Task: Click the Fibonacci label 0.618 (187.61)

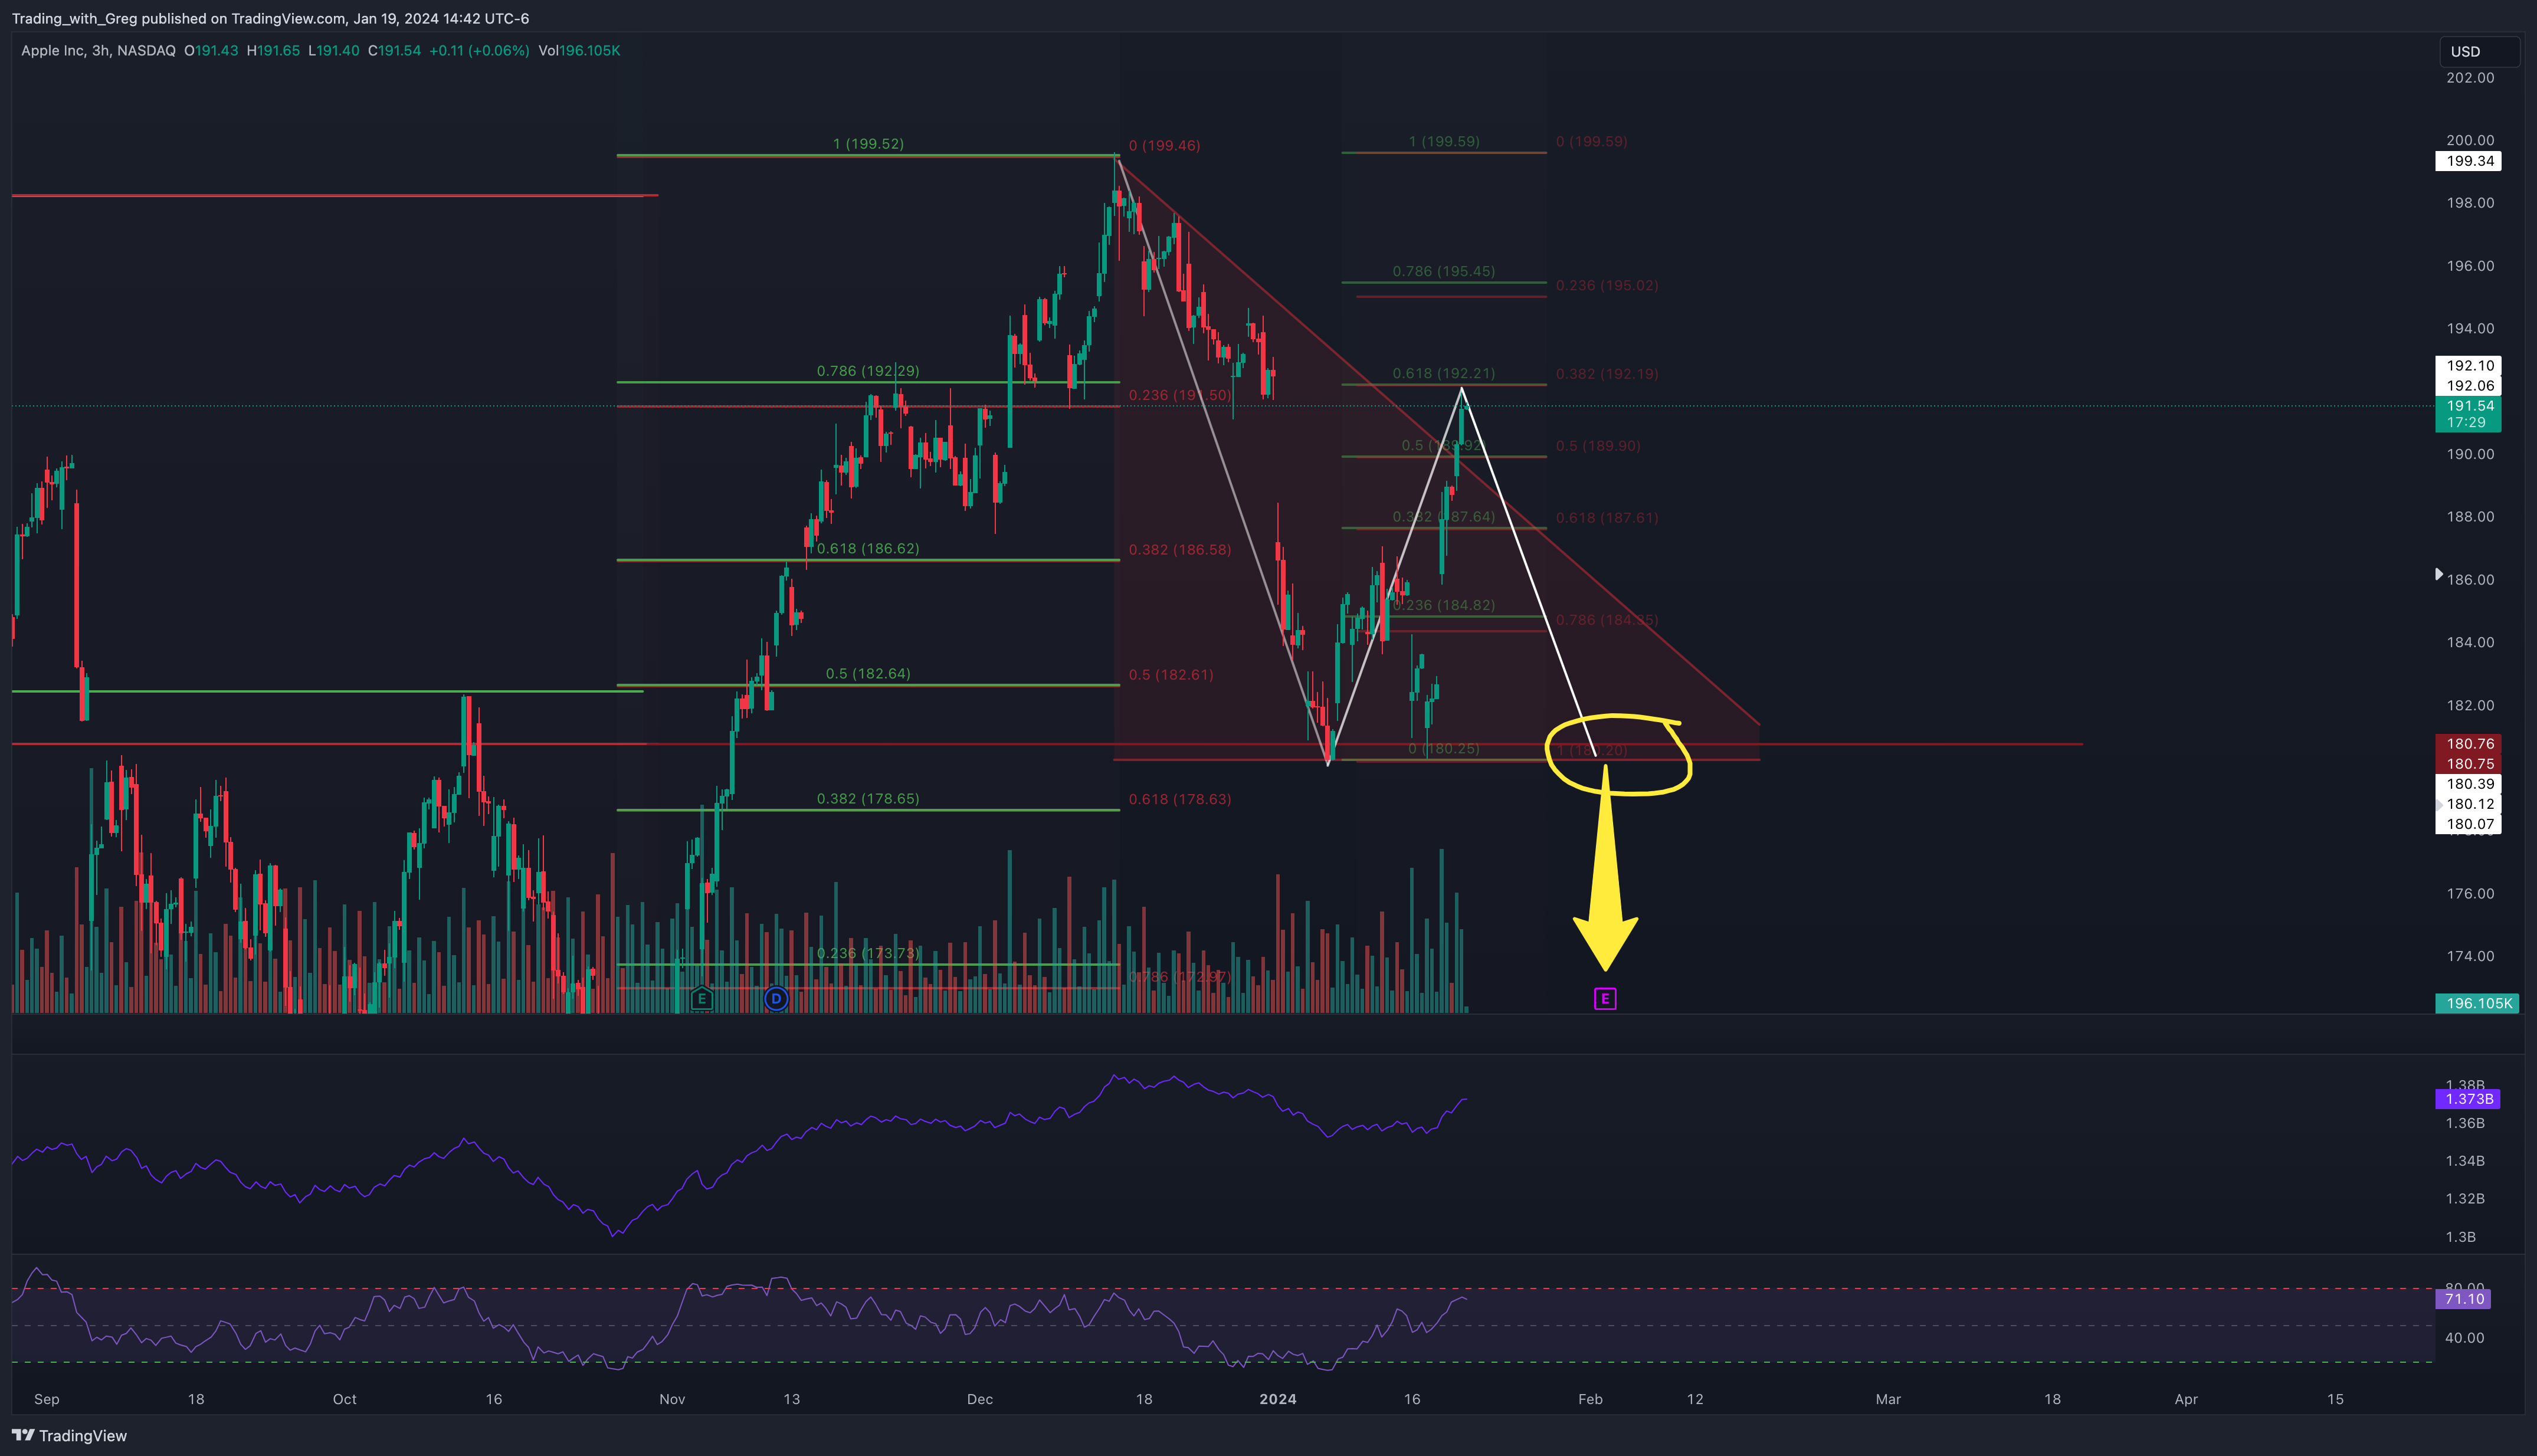Action: [1607, 517]
